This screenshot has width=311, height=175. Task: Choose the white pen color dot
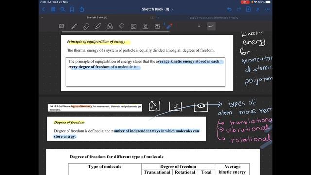click(x=199, y=26)
